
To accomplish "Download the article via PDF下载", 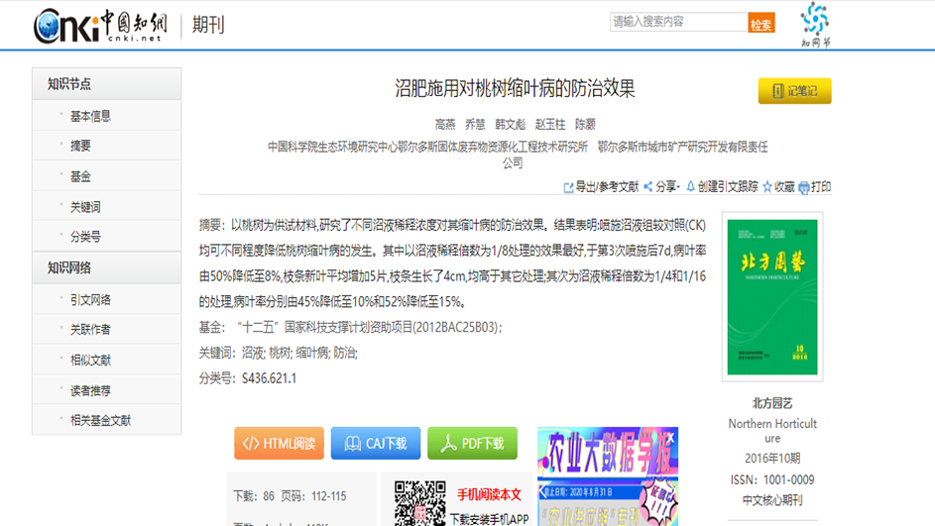I will coord(472,444).
